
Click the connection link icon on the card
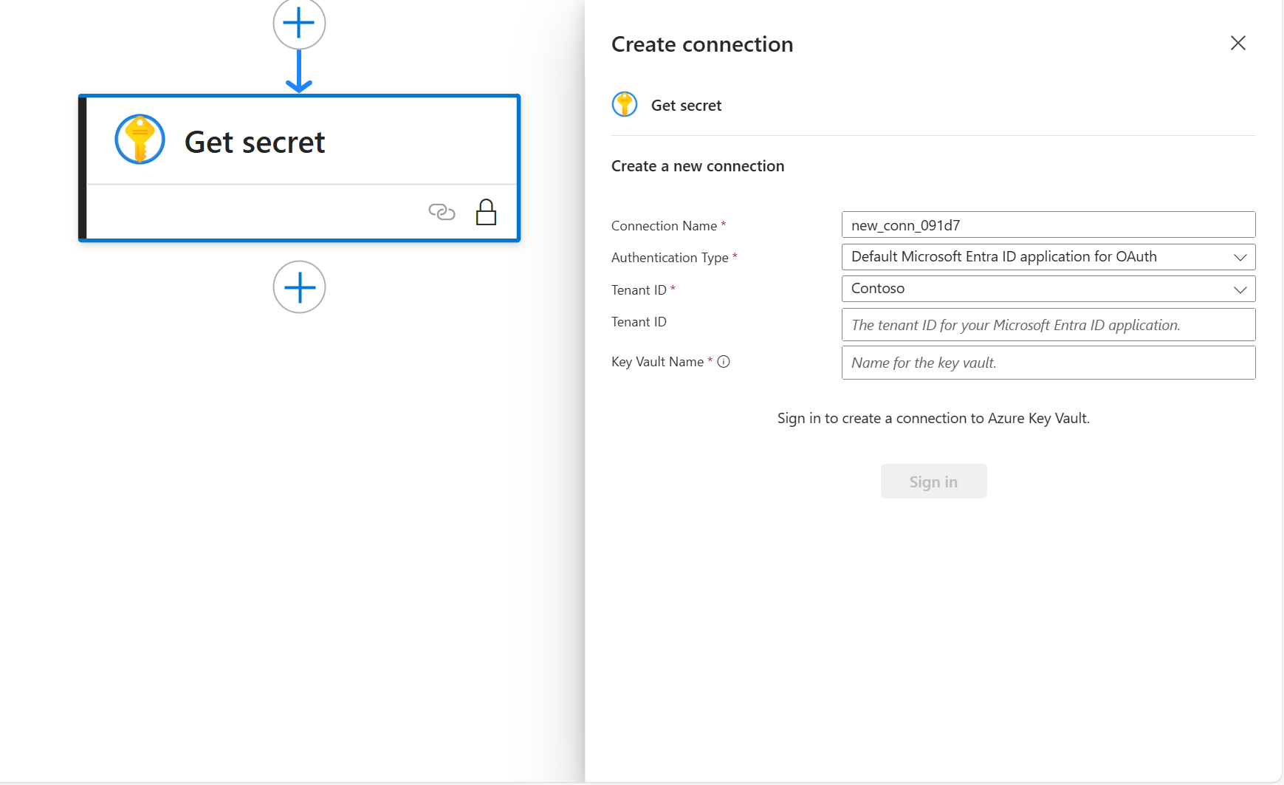pos(442,212)
